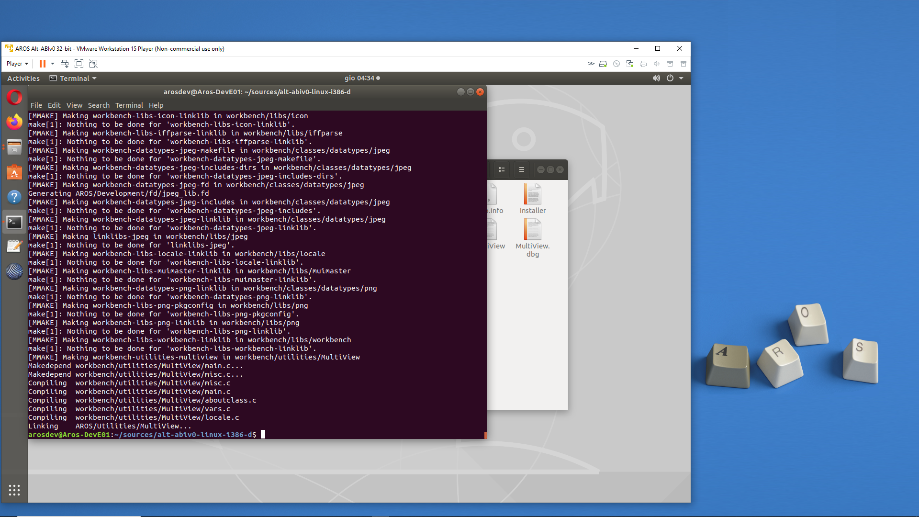The width and height of the screenshot is (919, 517).
Task: Open the Terminal menu in the menu bar
Action: [129, 105]
